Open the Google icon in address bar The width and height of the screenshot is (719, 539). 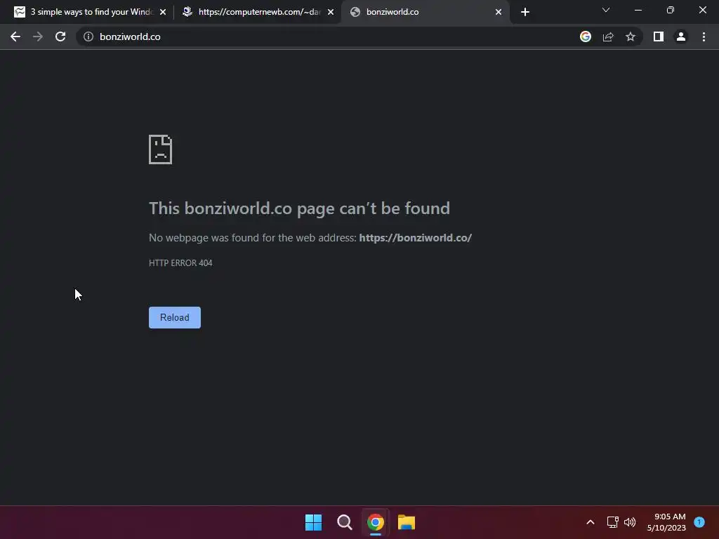(x=585, y=36)
